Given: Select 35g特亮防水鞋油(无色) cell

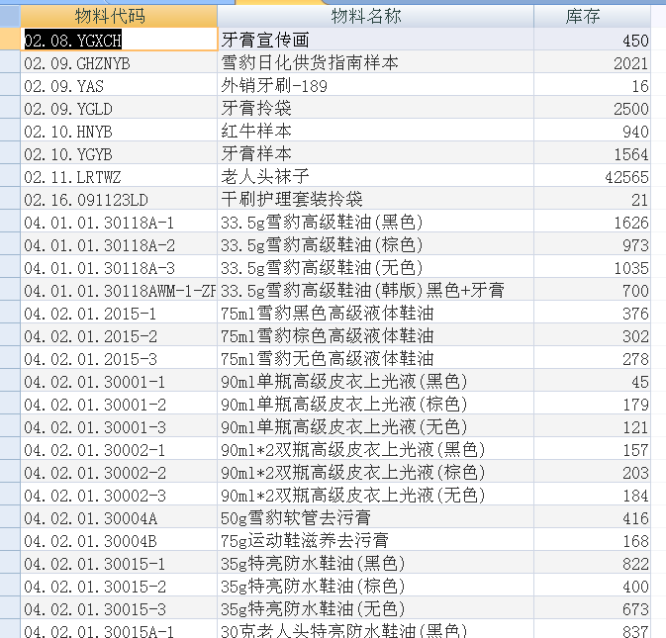Looking at the screenshot, I should click(x=375, y=609).
